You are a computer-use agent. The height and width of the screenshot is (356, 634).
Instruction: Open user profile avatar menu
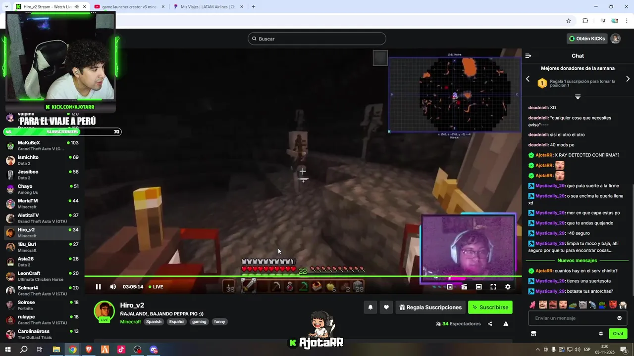[x=615, y=39]
